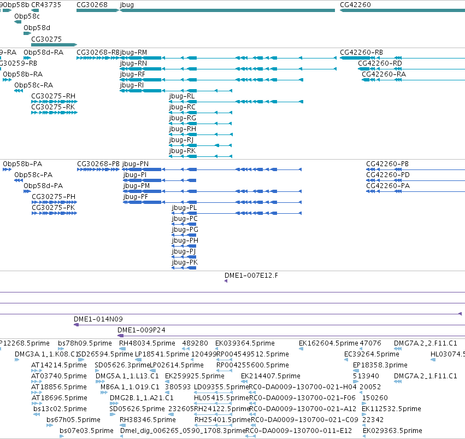Select the DME1-014N09 clone
Screen dimensions: 465x439
[x=269, y=325]
